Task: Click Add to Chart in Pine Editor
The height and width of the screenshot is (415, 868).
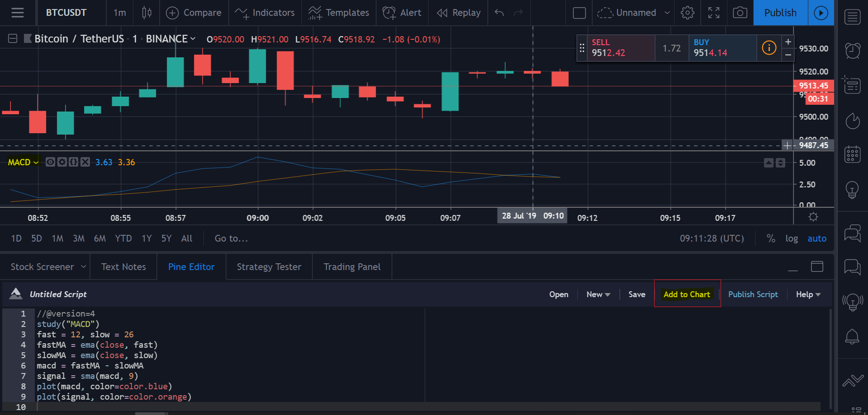Action: point(687,294)
